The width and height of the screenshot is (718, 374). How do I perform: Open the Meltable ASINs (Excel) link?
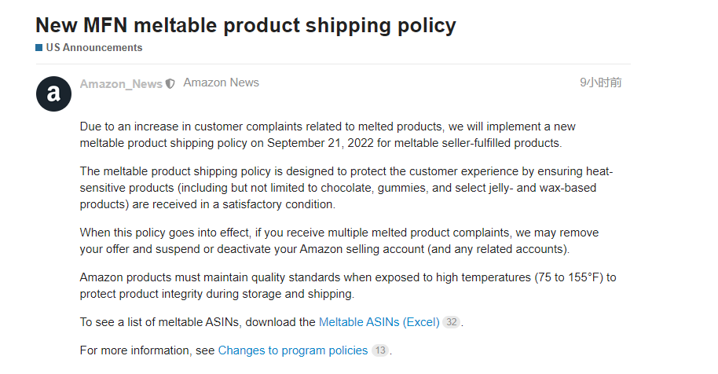pyautogui.click(x=379, y=322)
